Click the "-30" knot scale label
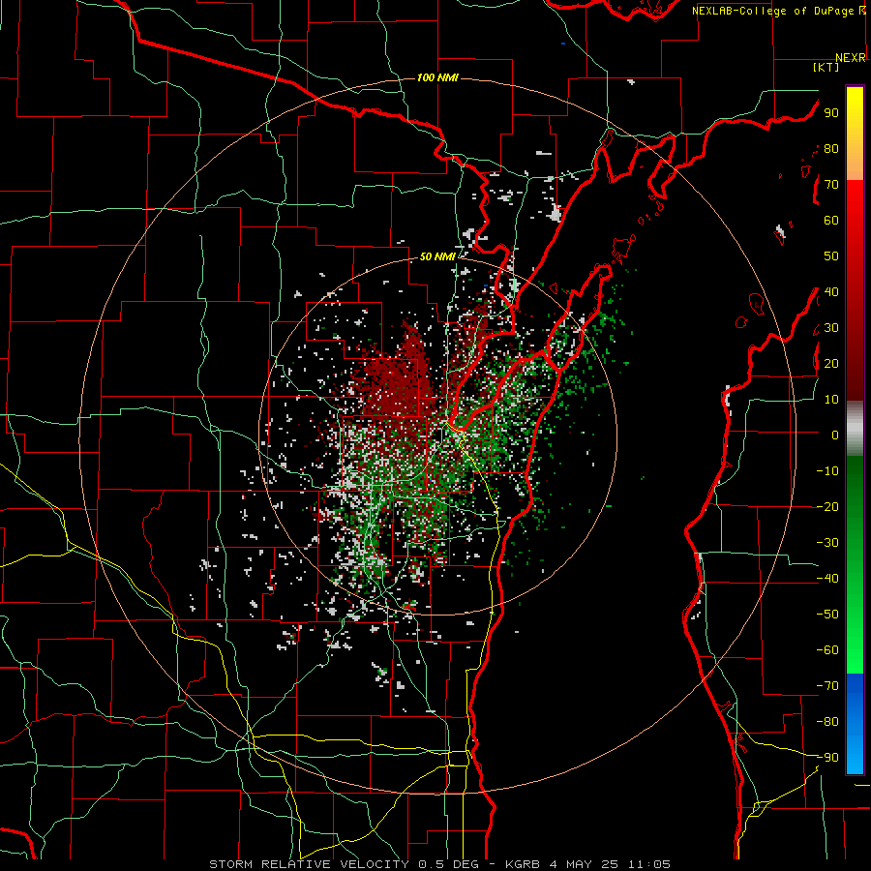871x871 pixels. 827,543
